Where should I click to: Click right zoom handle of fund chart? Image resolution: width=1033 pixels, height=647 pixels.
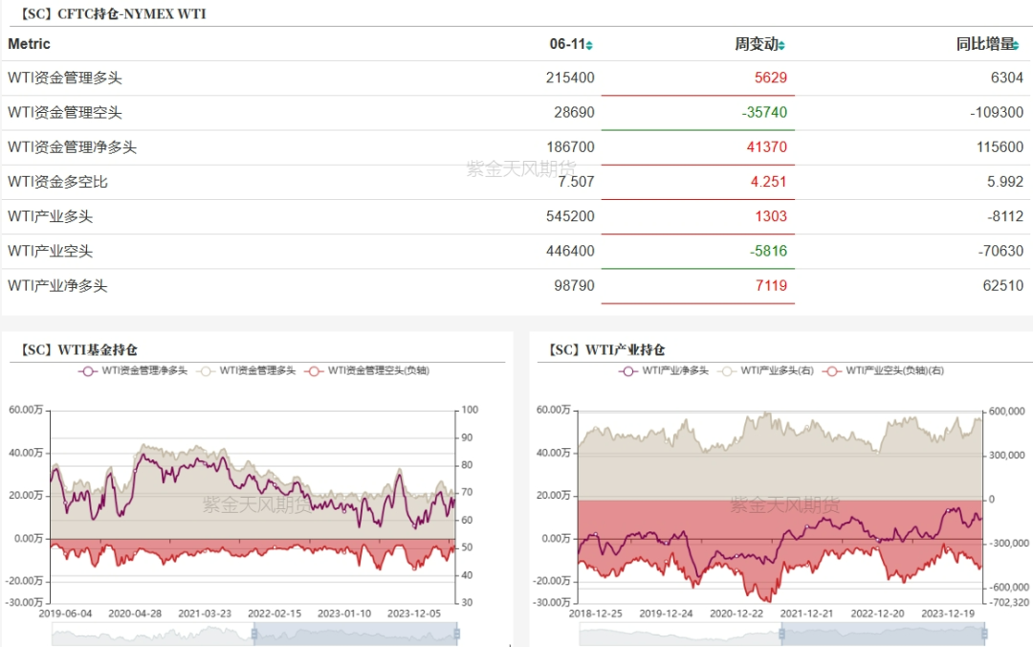coord(456,633)
